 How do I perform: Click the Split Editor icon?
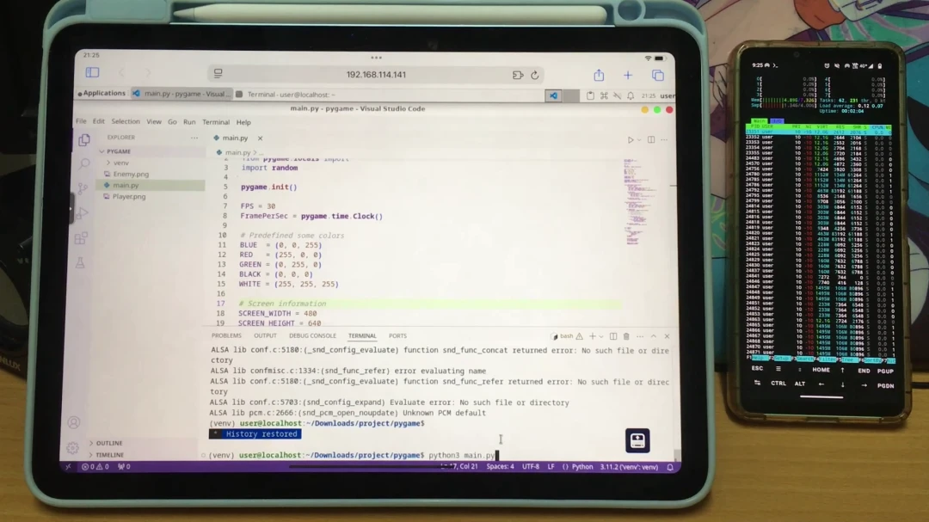pyautogui.click(x=650, y=139)
